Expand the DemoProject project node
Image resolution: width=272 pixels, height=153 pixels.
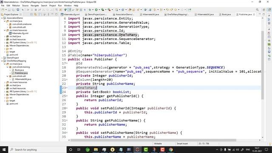2,58
